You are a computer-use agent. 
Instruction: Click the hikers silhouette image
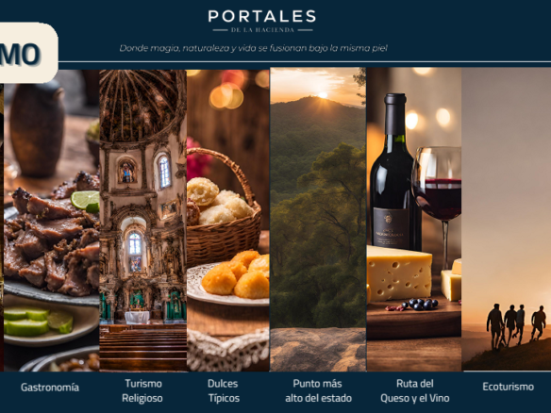click(x=507, y=219)
